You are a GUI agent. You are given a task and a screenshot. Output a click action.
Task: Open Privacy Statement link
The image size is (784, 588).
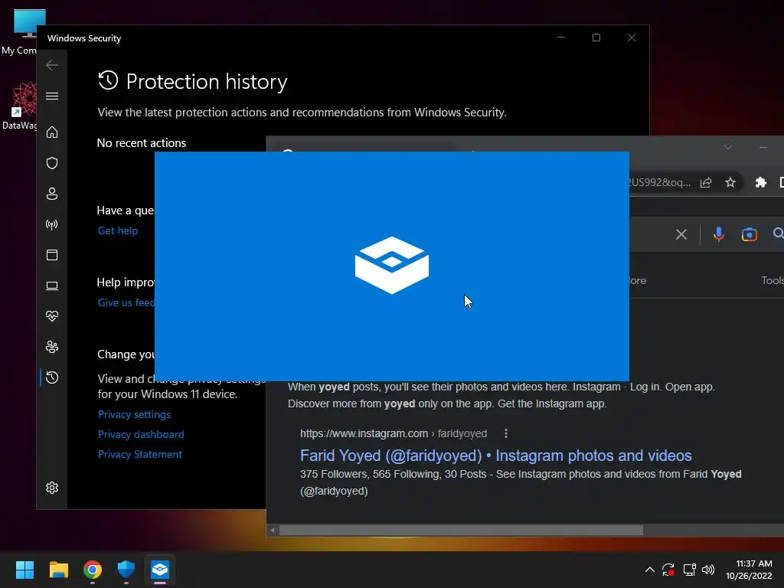[x=140, y=455]
